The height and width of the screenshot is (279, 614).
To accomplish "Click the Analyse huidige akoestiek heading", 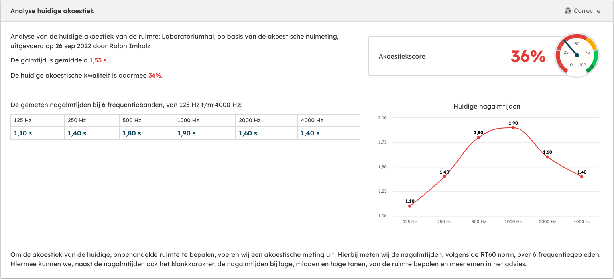I will [52, 11].
